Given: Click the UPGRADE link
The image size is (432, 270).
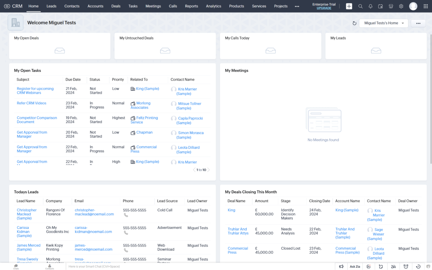Looking at the screenshot, I should tap(324, 8).
